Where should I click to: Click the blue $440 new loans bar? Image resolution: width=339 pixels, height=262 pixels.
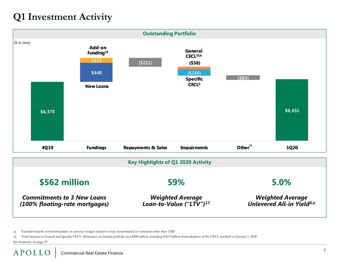pyautogui.click(x=96, y=73)
